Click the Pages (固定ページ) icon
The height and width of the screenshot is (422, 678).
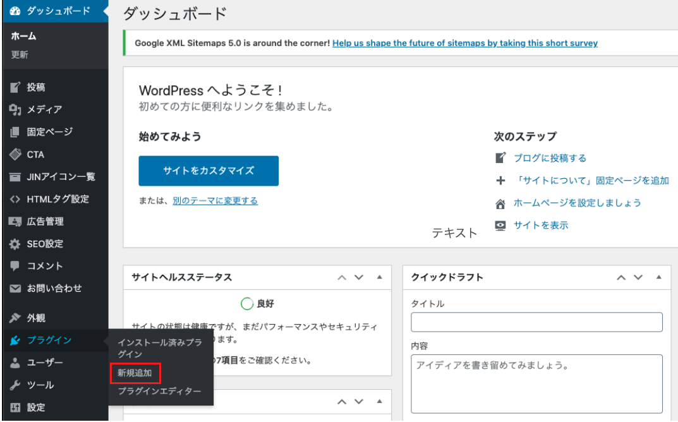[x=15, y=132]
